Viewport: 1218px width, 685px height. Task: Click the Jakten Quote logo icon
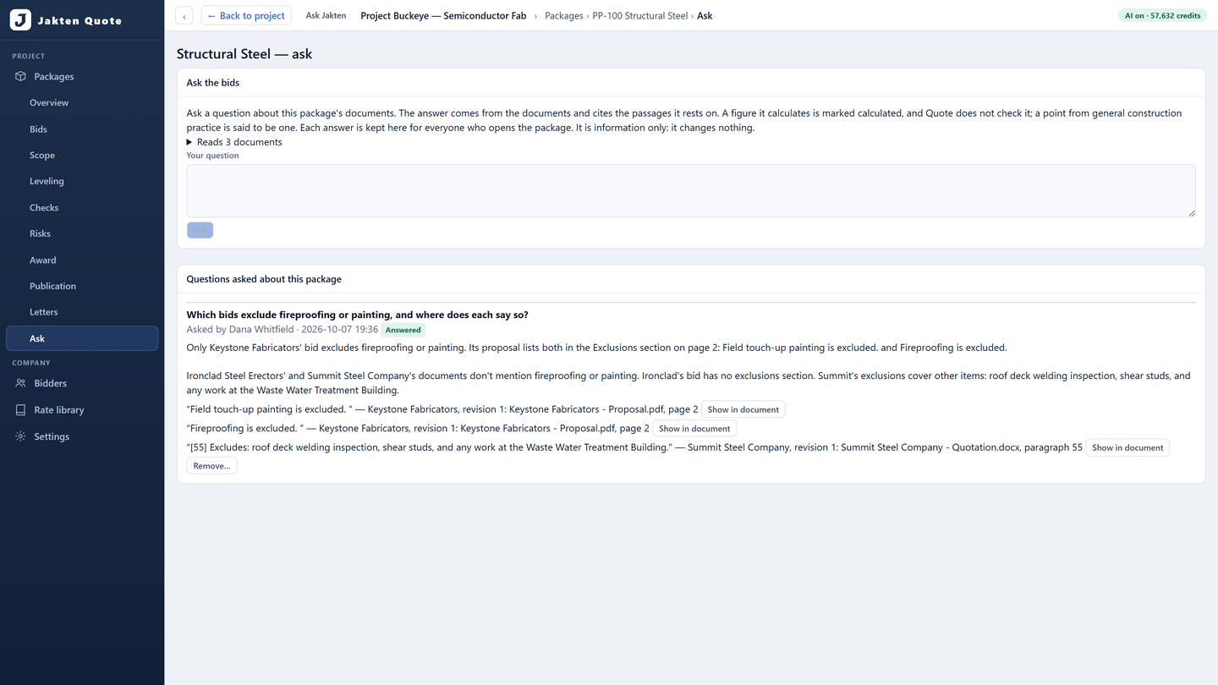(x=20, y=20)
